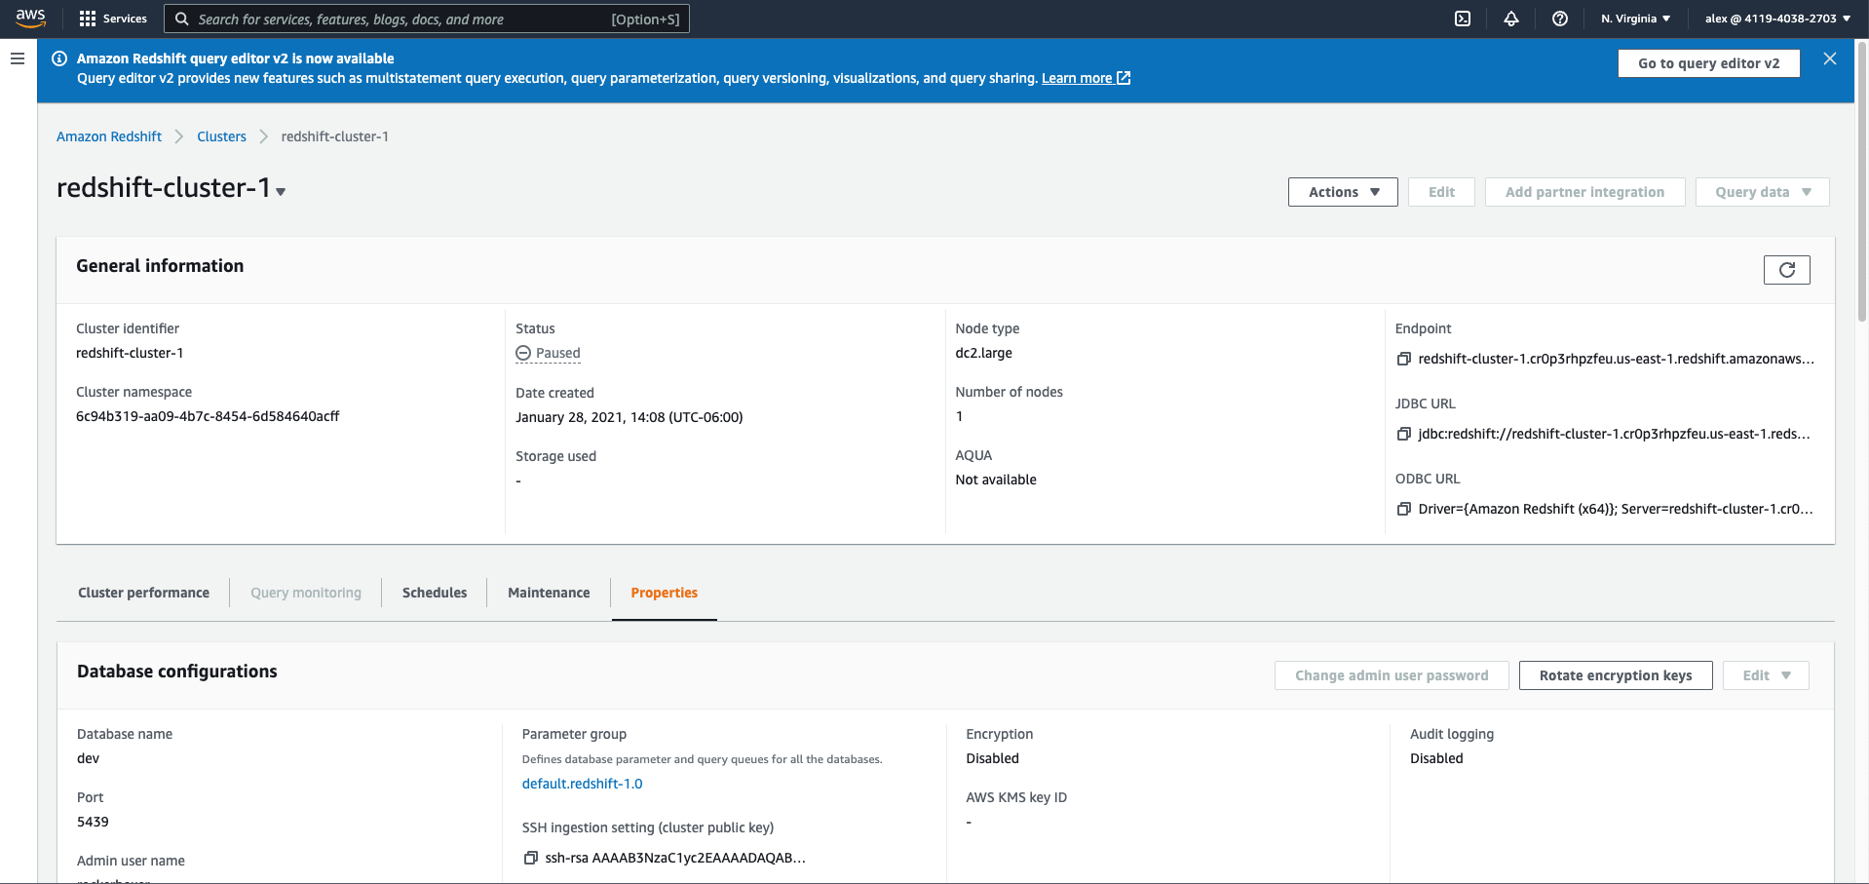Select the port value 5439
Image resolution: width=1869 pixels, height=884 pixels.
[94, 822]
